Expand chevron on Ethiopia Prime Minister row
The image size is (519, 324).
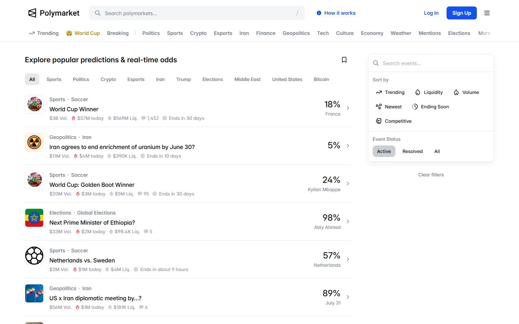tap(348, 221)
